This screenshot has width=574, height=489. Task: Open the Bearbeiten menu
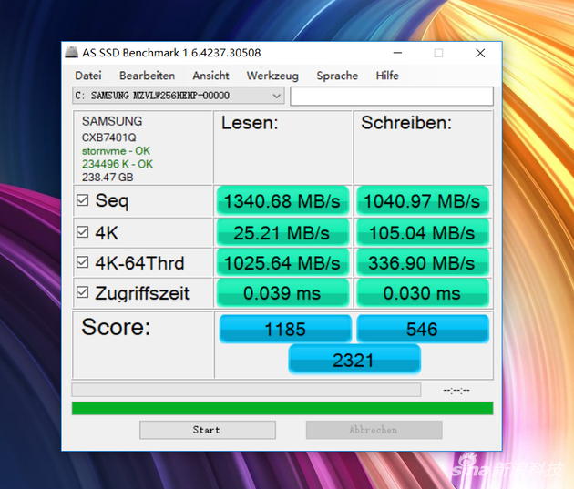click(x=147, y=76)
